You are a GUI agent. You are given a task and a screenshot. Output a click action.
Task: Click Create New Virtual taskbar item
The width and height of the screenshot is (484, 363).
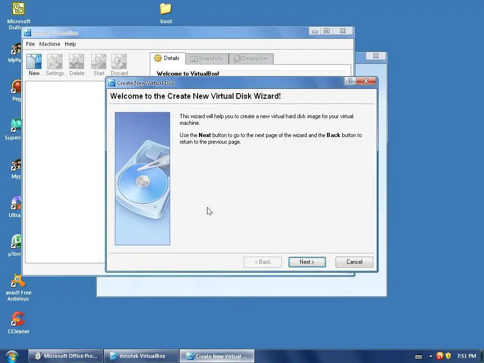(216, 356)
